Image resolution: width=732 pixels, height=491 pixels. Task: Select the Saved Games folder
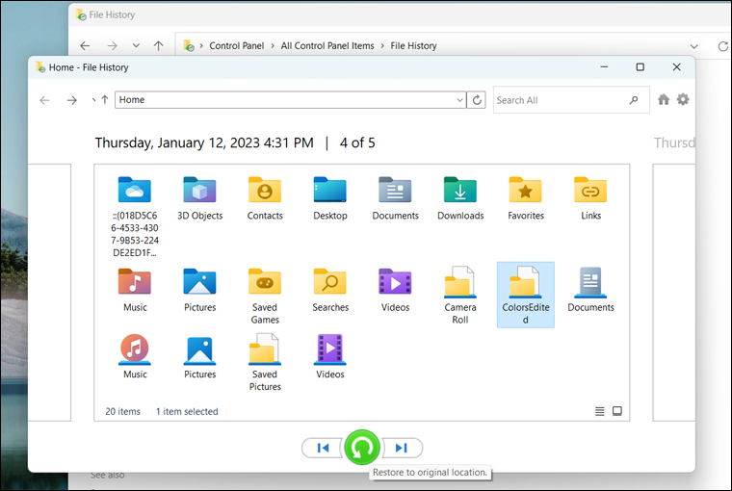pos(265,293)
